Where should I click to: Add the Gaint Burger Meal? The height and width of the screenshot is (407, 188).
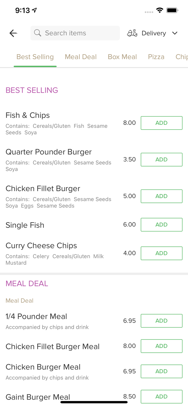tap(161, 396)
